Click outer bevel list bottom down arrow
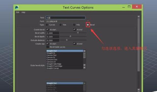Screen dimensions: 157x92 point(84,68)
